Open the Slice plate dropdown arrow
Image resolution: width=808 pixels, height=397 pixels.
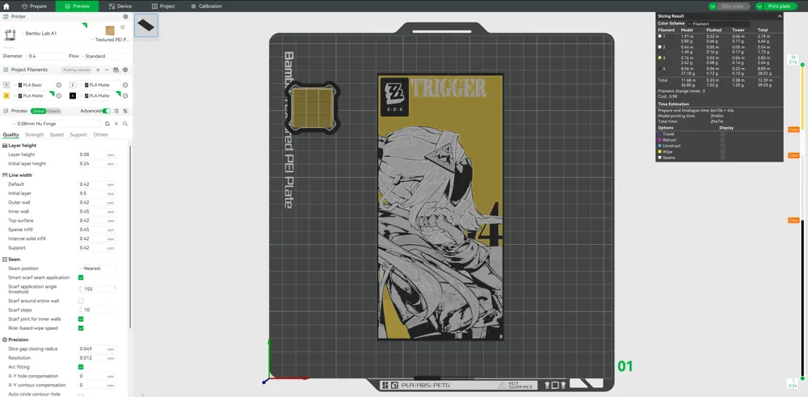[713, 6]
